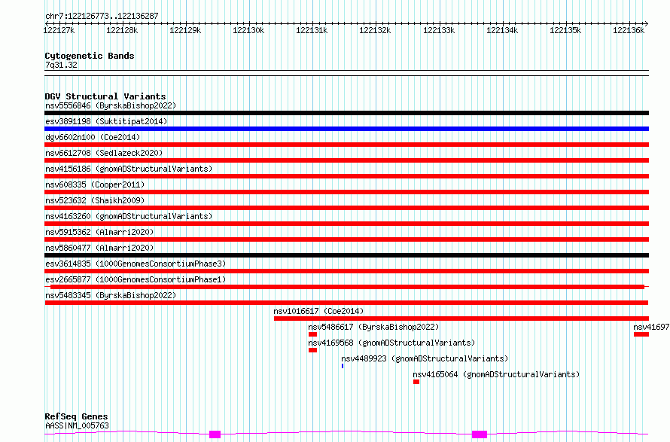Click the DGV Structural Variants track title
This screenshot has width=670, height=442.
click(105, 96)
